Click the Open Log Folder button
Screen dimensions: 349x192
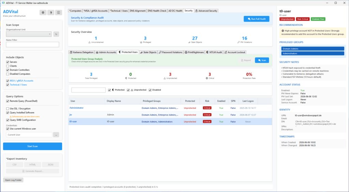[13, 180]
